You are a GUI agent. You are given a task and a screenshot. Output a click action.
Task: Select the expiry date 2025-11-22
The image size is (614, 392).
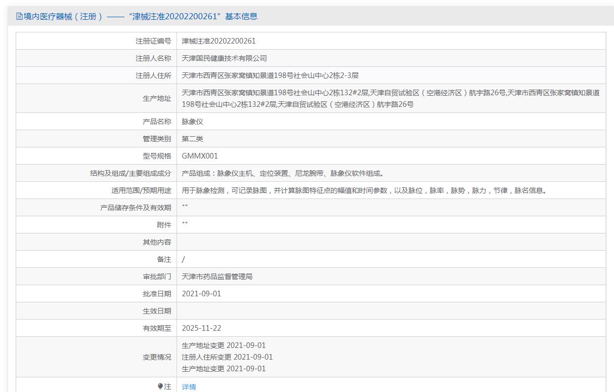(x=201, y=328)
